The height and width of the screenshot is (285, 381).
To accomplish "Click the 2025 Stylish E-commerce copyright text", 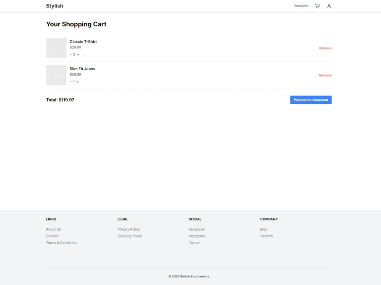I will pyautogui.click(x=189, y=276).
